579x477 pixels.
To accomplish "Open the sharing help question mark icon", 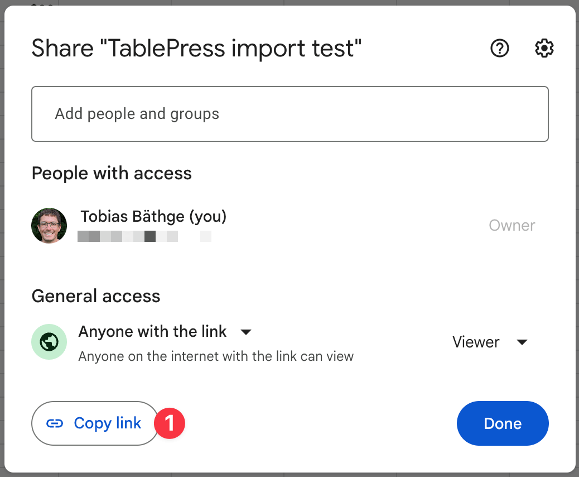I will pyautogui.click(x=499, y=48).
